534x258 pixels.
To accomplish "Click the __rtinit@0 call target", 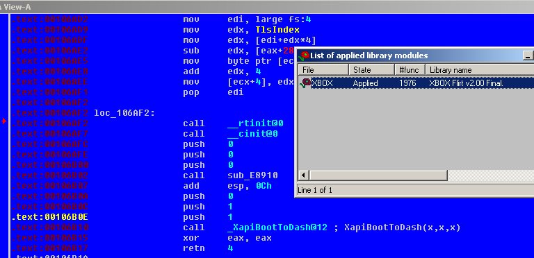I will (255, 123).
